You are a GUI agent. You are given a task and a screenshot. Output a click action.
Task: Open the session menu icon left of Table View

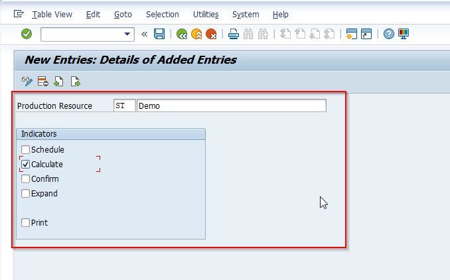point(19,14)
